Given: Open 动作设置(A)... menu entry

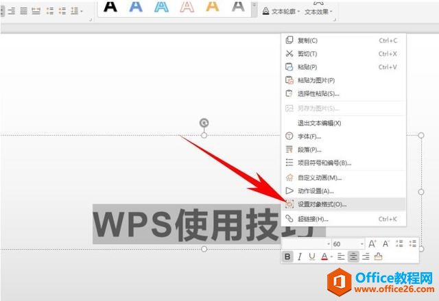Looking at the screenshot, I should point(344,191).
